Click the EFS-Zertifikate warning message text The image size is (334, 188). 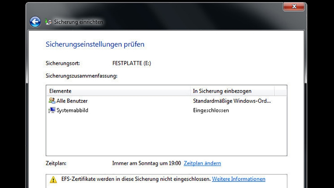tap(136, 179)
